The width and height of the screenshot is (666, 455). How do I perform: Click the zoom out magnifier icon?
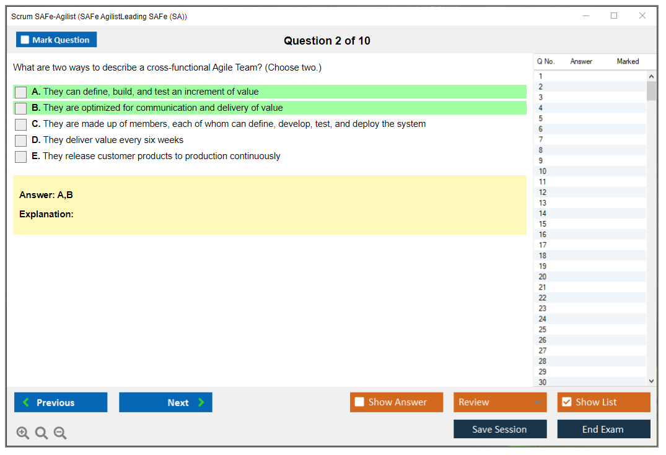coord(60,433)
